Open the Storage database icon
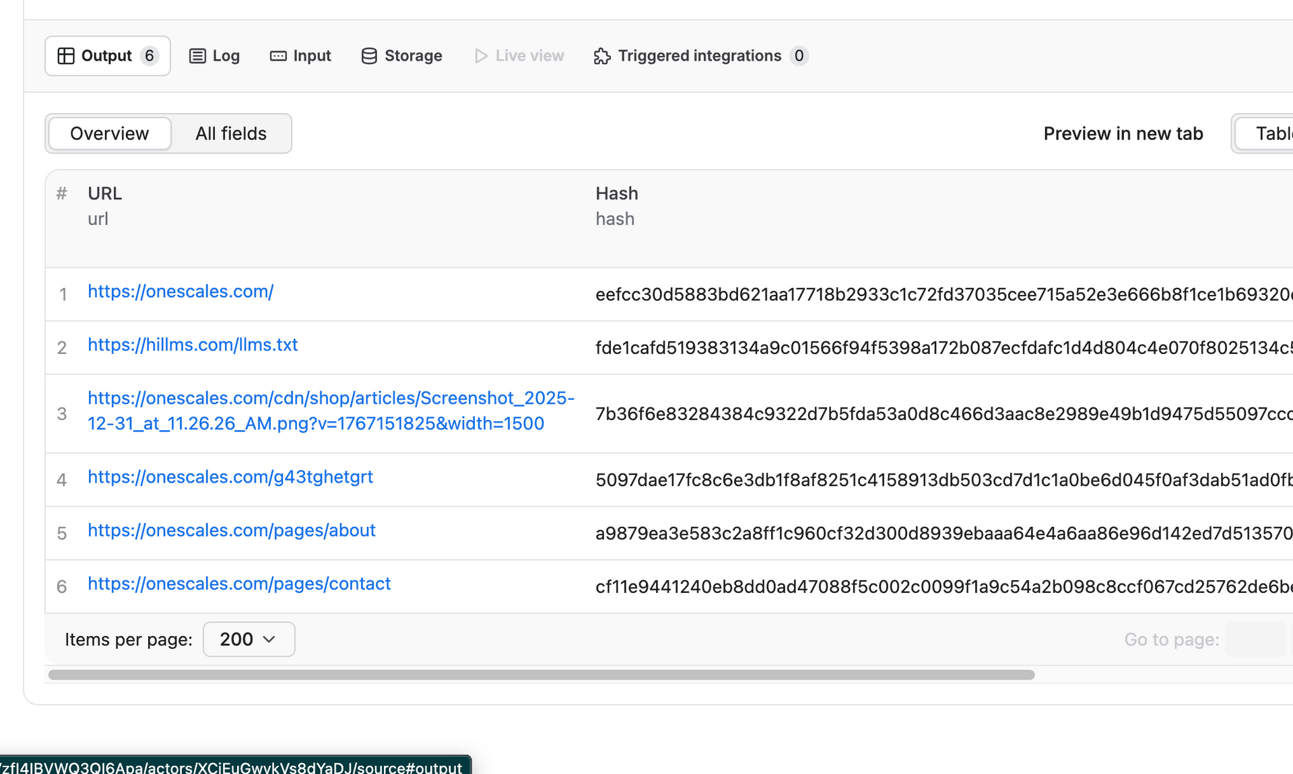Image resolution: width=1293 pixels, height=774 pixels. (368, 56)
